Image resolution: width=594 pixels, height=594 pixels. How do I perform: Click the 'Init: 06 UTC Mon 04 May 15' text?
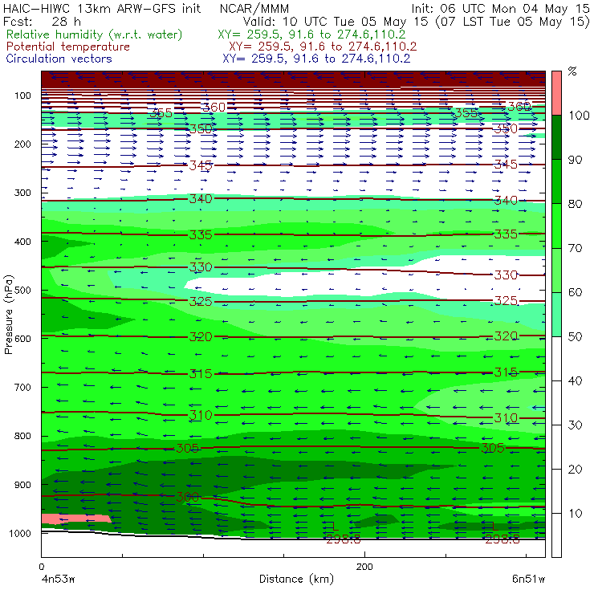(500, 8)
